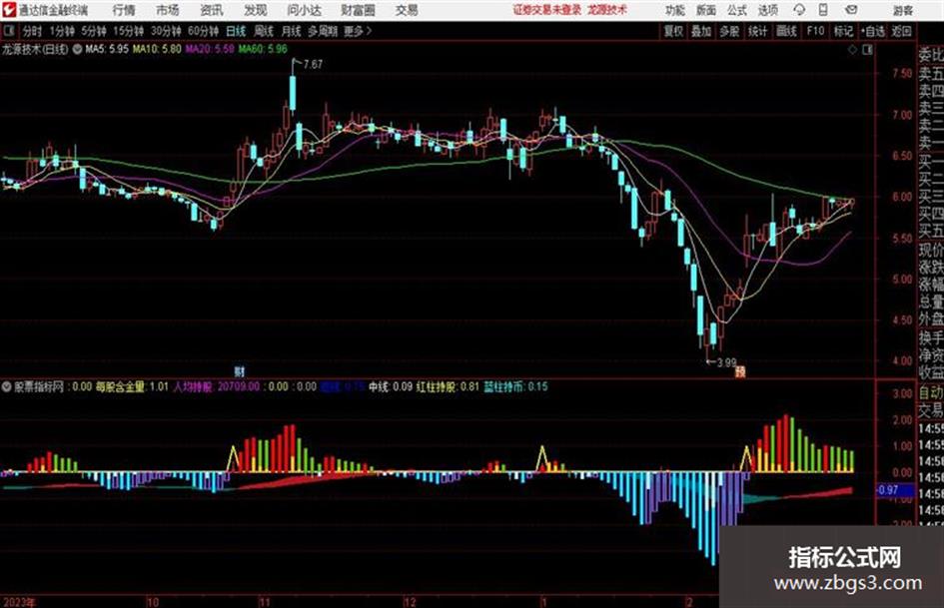Click the 财 event marker on chart
Image resolution: width=944 pixels, height=608 pixels.
point(240,371)
